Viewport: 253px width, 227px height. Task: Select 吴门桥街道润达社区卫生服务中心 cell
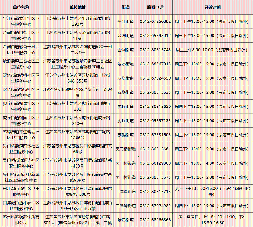(x=21, y=163)
